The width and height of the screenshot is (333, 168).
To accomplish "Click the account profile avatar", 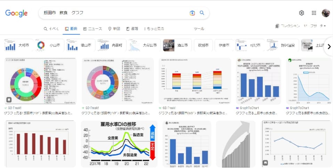I will (x=326, y=13).
